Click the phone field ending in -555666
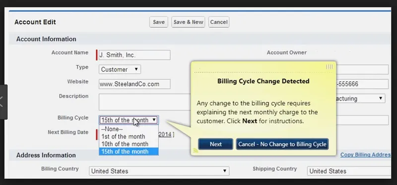 pyautogui.click(x=362, y=84)
